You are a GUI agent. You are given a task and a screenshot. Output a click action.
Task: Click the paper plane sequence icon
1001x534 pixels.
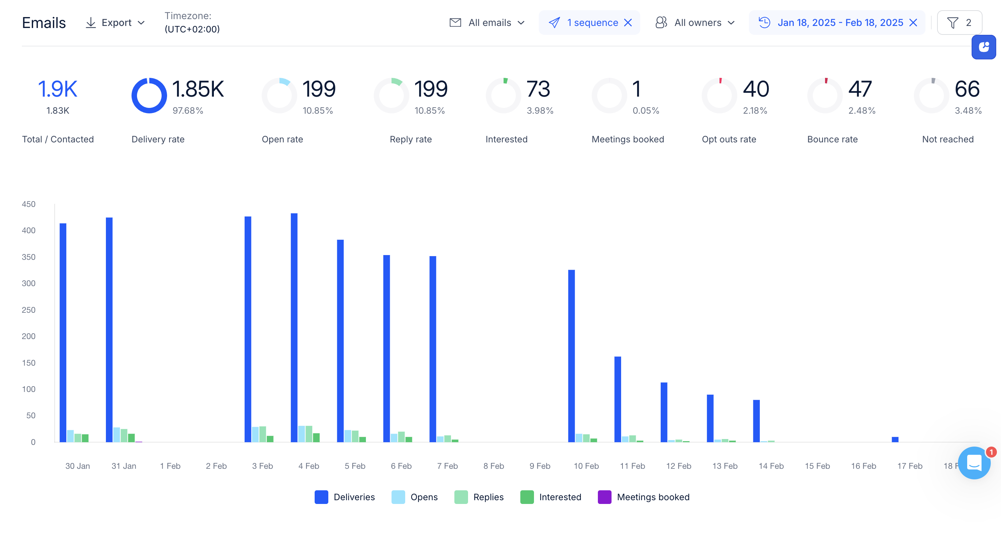554,23
